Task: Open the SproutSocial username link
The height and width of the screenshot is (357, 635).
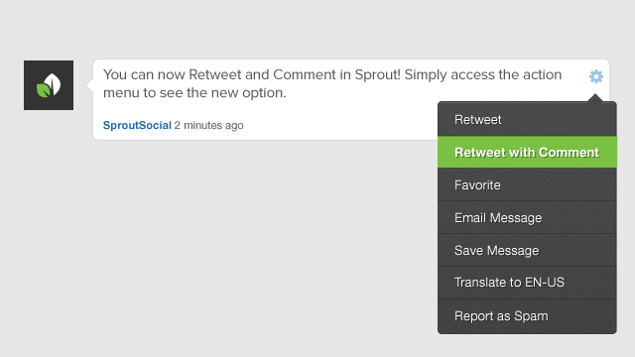Action: pyautogui.click(x=137, y=126)
